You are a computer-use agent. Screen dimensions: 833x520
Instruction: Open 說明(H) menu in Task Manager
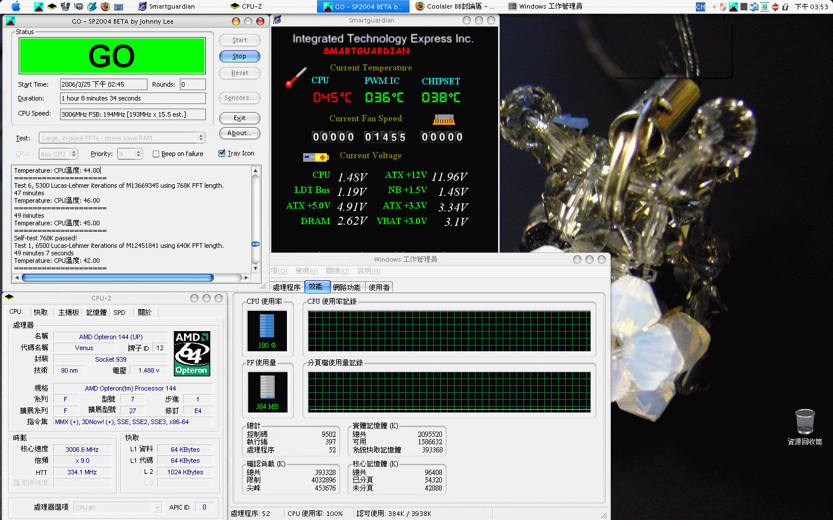pyautogui.click(x=368, y=271)
